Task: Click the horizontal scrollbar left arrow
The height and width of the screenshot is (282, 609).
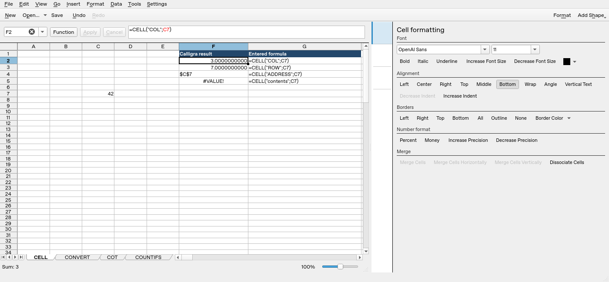Action: point(178,257)
